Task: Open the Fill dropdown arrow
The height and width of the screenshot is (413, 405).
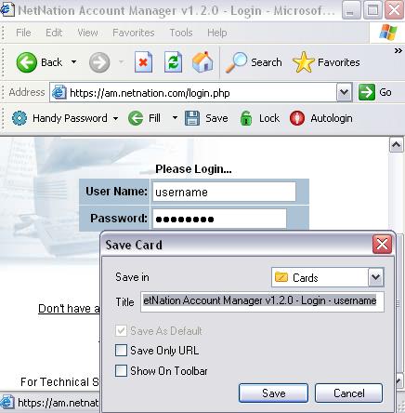Action: point(175,118)
